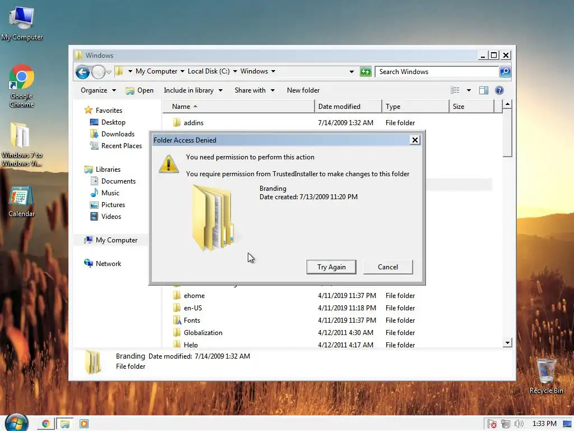Expand the Local Disk (C:) breadcrumb arrow
The image size is (574, 431).
tap(235, 71)
